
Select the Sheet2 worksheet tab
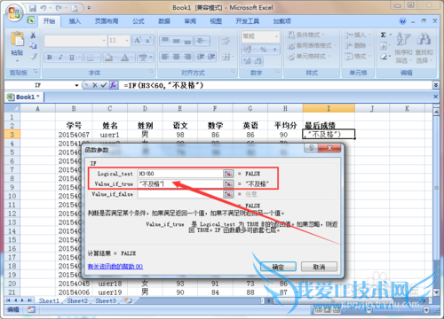click(x=77, y=300)
